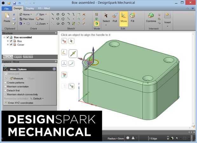The image size is (197, 143).
Task: Click the Radius = 5mm status text
Action: click(116, 139)
